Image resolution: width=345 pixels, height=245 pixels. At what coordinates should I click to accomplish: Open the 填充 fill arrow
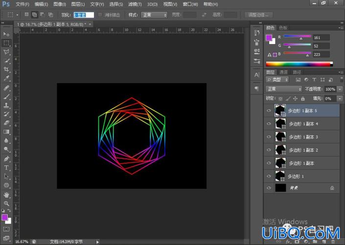pos(340,98)
